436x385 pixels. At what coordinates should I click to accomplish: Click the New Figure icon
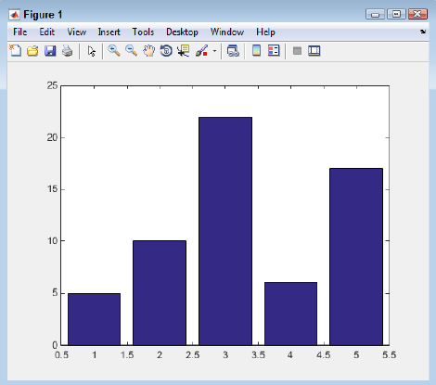(x=16, y=51)
